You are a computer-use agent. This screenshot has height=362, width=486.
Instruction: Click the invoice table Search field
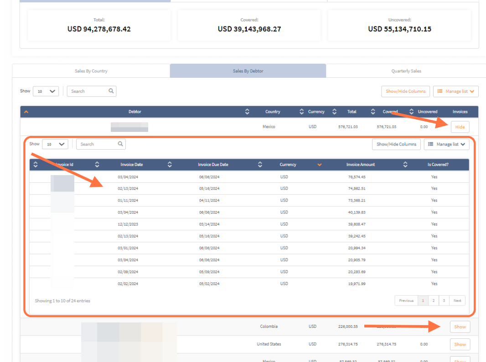97,145
